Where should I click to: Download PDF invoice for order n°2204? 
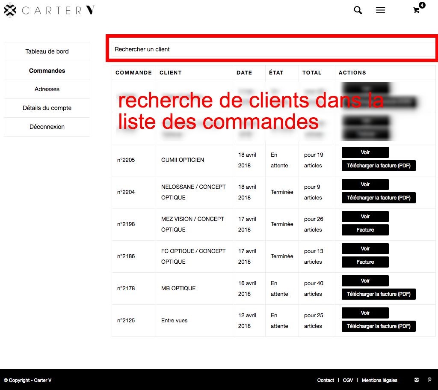[379, 198]
